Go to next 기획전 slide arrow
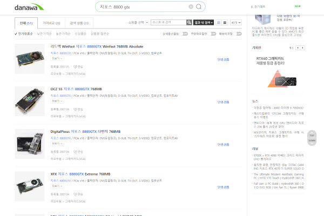Image resolution: width=324 pixels, height=216 pixels. click(x=302, y=48)
